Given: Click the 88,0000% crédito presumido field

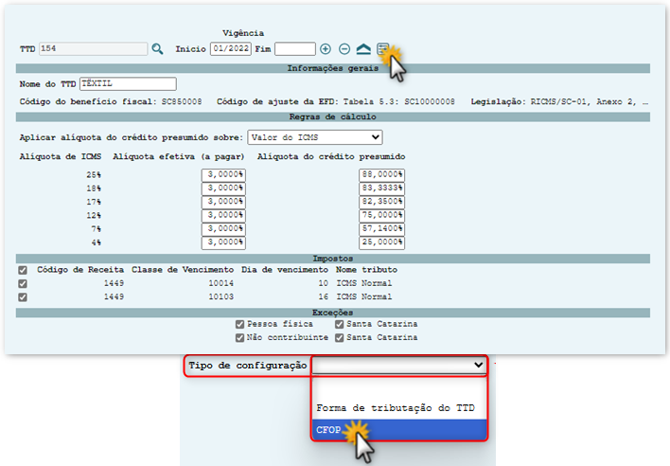Looking at the screenshot, I should tap(382, 175).
